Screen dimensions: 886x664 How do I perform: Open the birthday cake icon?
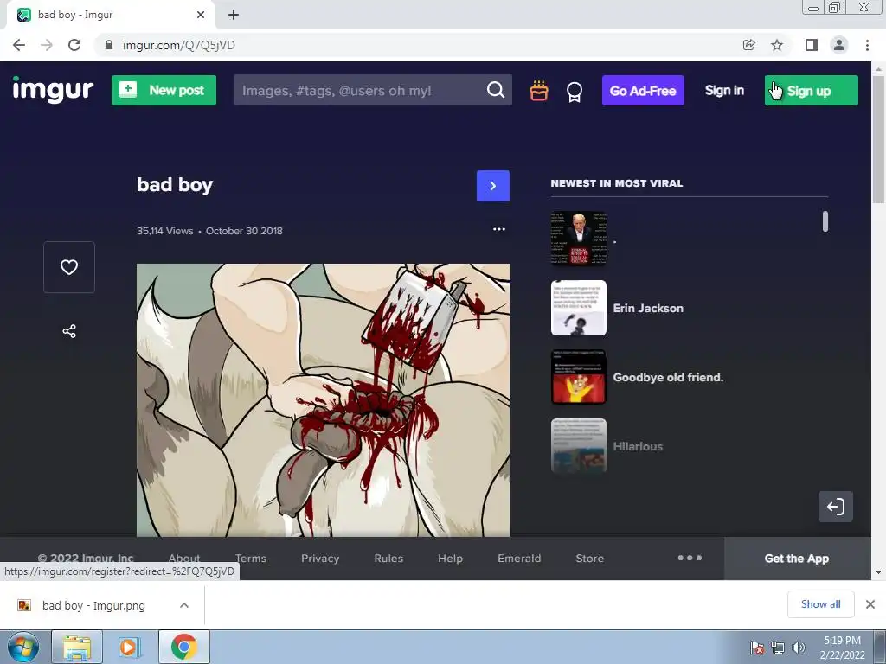pyautogui.click(x=538, y=91)
